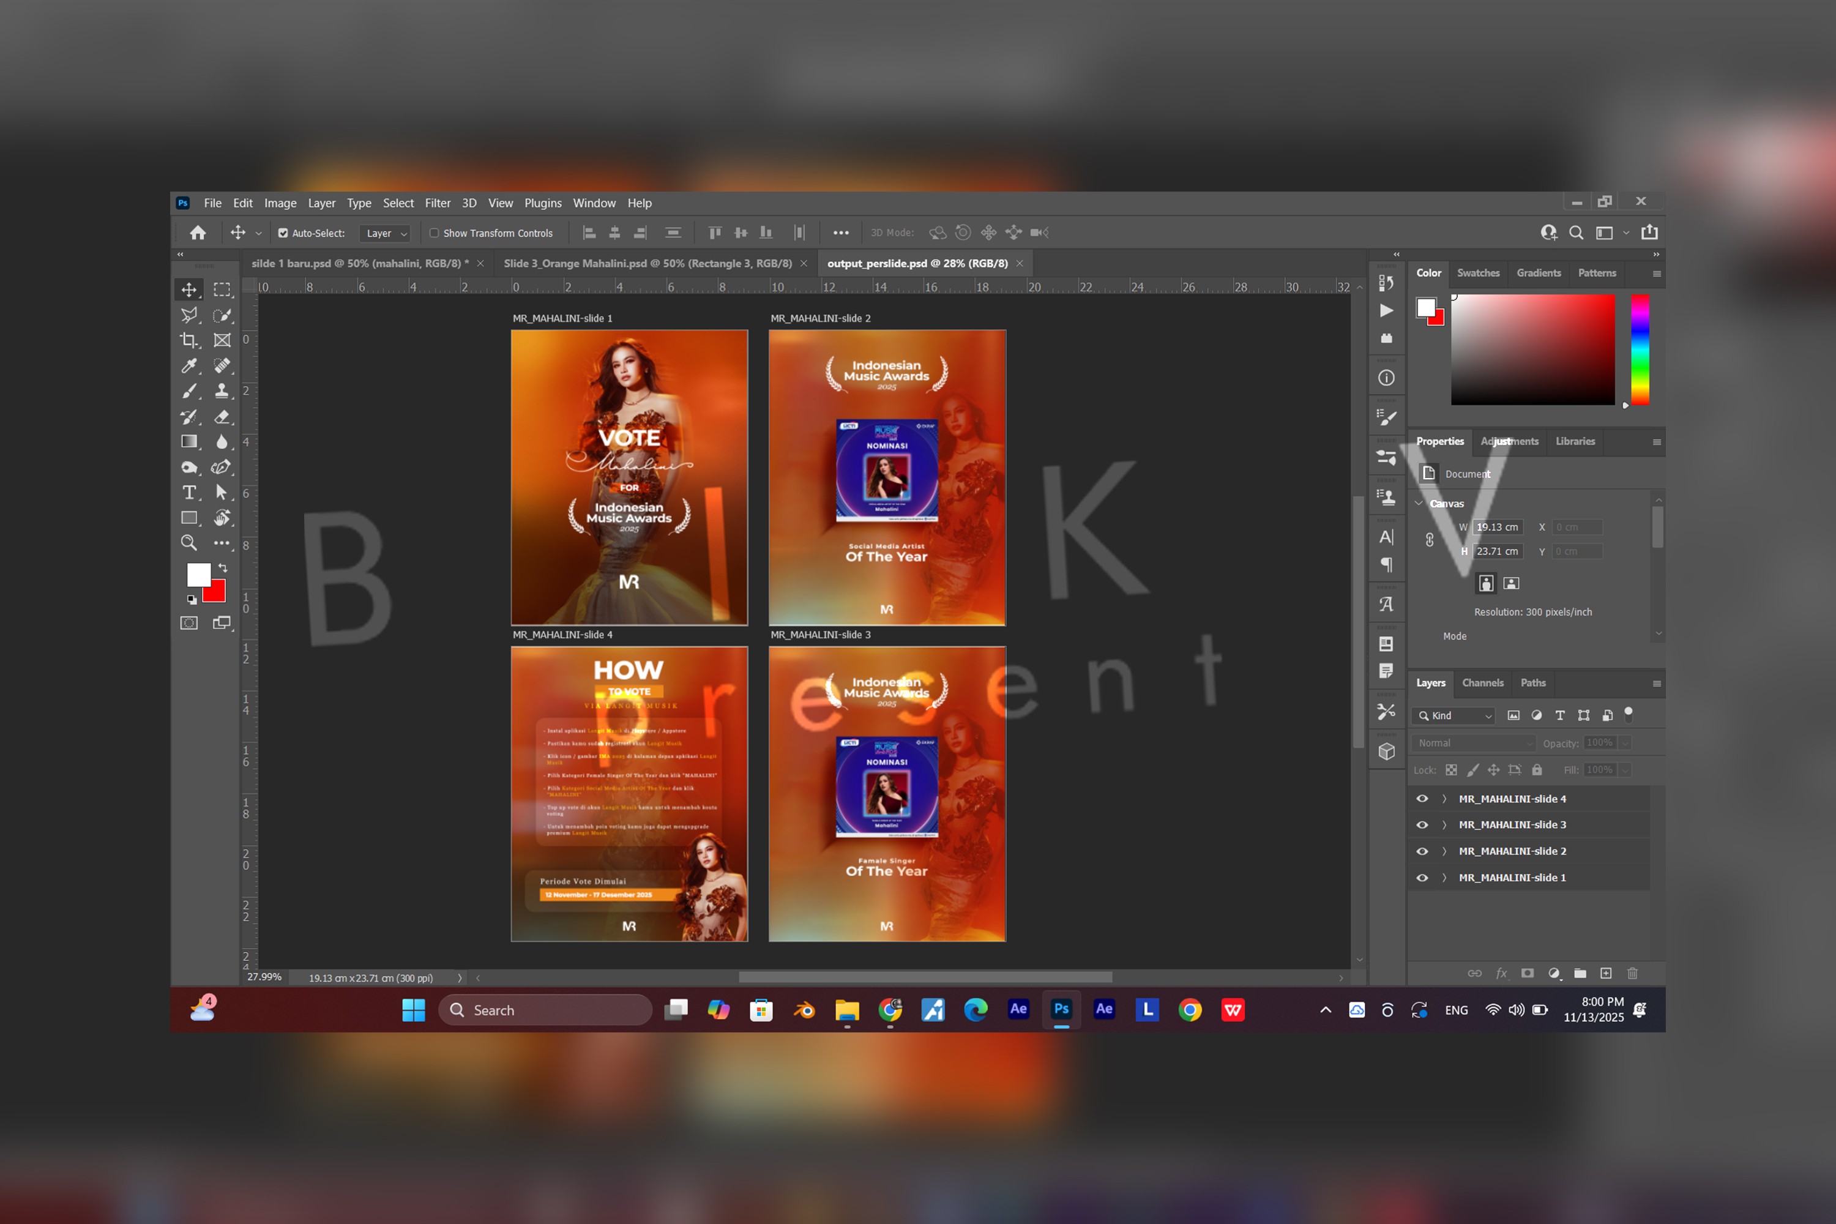The width and height of the screenshot is (1836, 1224).
Task: Hide the MR_MAHALINI-slide 3 layer
Action: pyautogui.click(x=1422, y=825)
